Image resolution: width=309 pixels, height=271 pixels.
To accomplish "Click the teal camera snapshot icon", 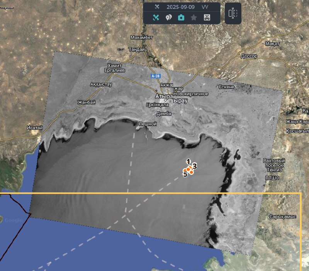I will [181, 17].
